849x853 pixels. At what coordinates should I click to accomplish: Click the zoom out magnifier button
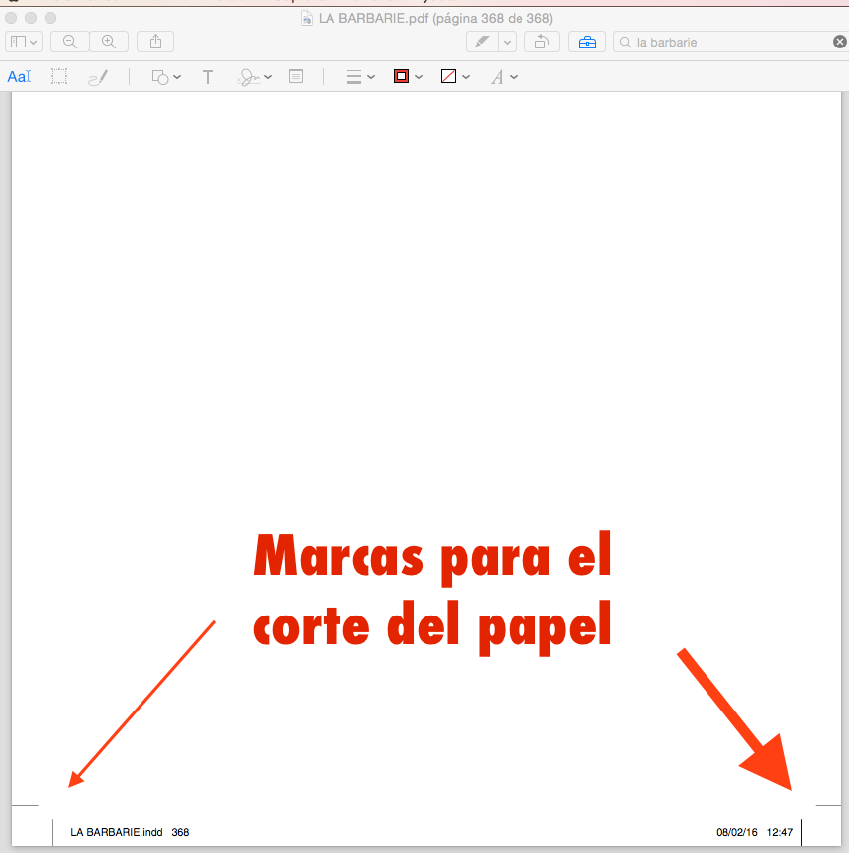point(70,42)
